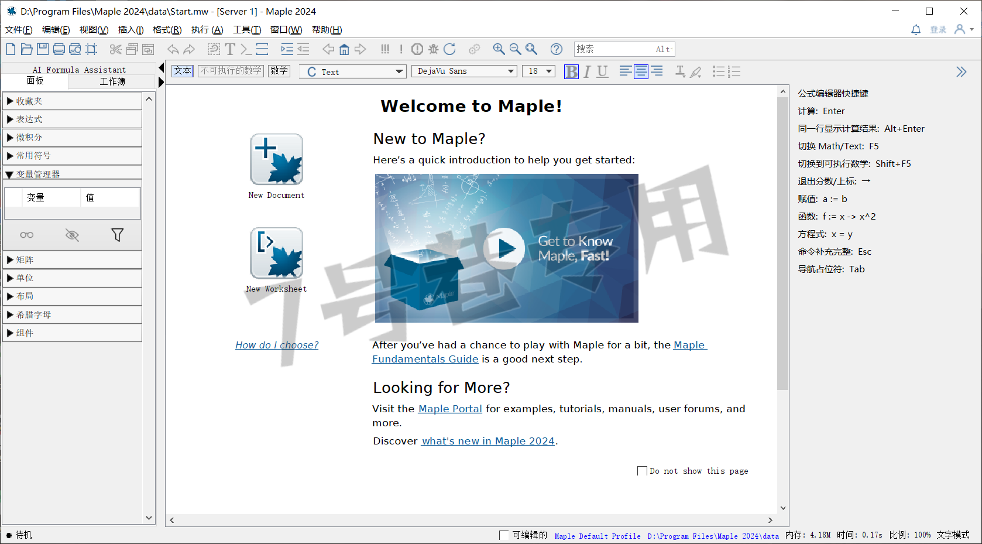The image size is (982, 544).
Task: Open the Insert menu
Action: pos(131,30)
